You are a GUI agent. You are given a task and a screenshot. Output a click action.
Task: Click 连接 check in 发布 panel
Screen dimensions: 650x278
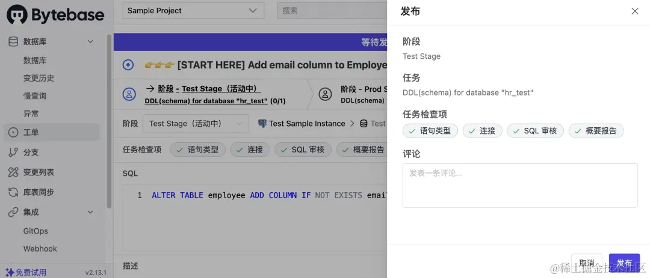tap(483, 131)
